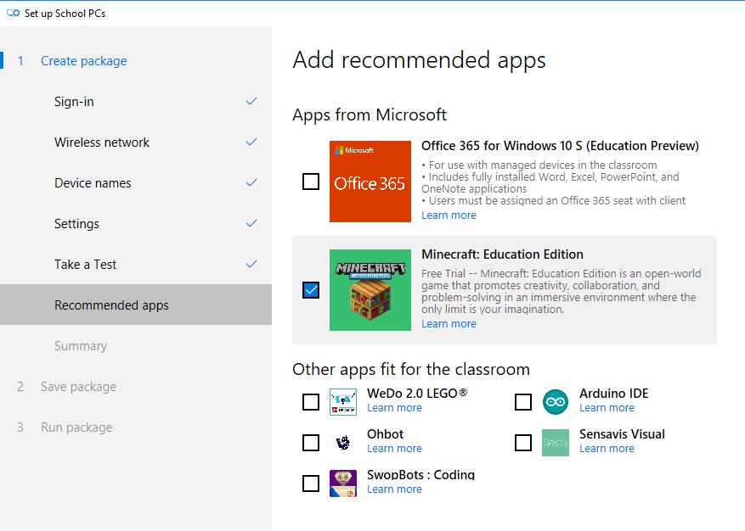
Task: Open Learn more under Office 365
Action: click(449, 215)
